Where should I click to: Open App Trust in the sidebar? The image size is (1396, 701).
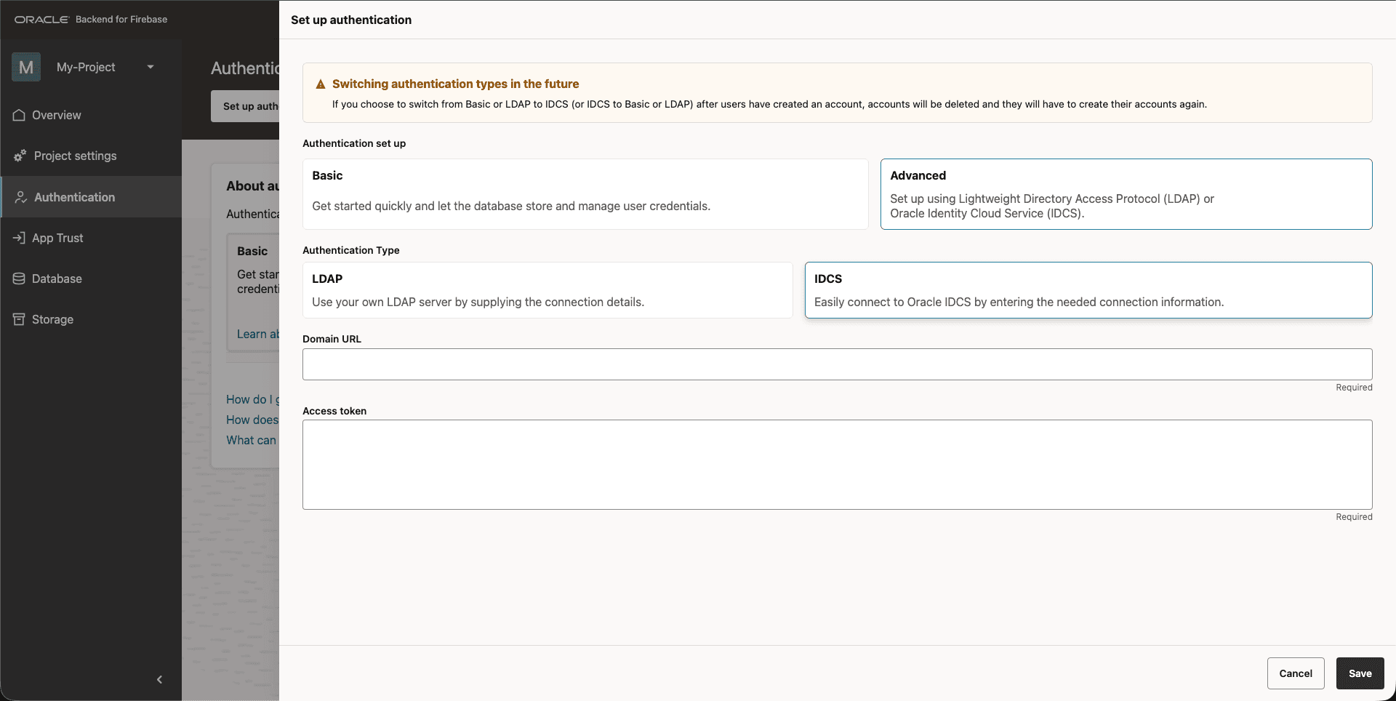tap(91, 238)
